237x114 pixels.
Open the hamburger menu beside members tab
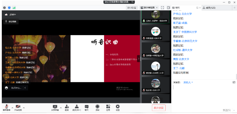coord(235,8)
